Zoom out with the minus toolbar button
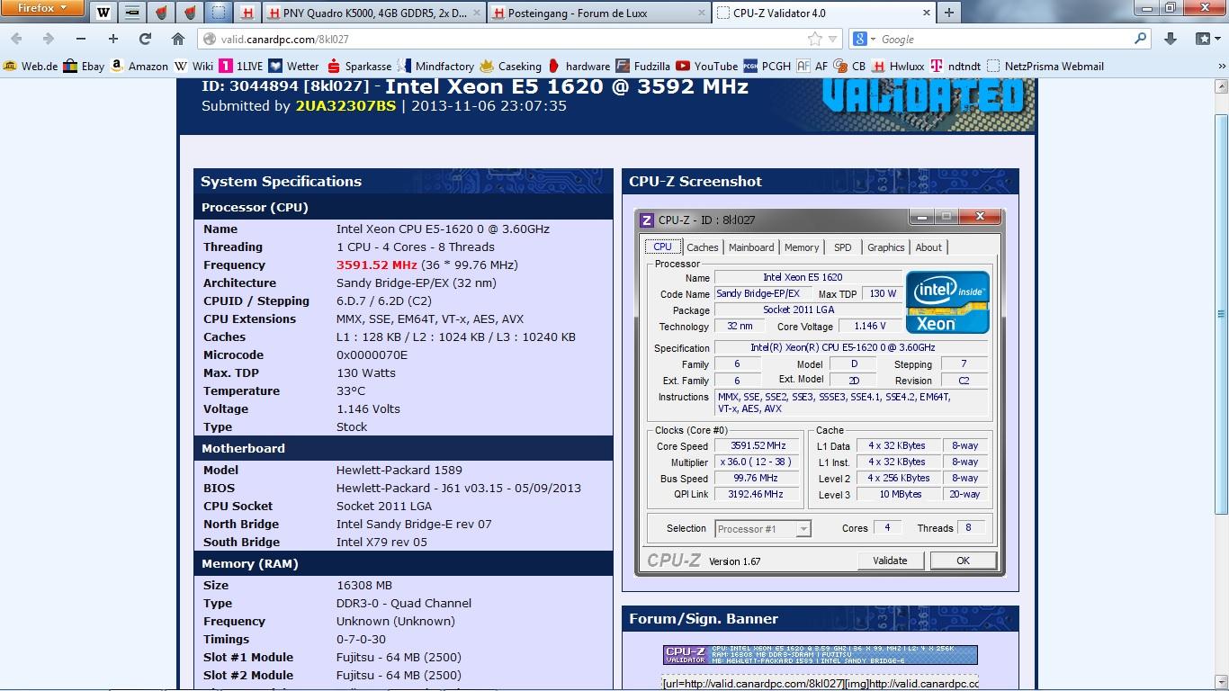Viewport: 1229px width, 691px height. click(81, 39)
